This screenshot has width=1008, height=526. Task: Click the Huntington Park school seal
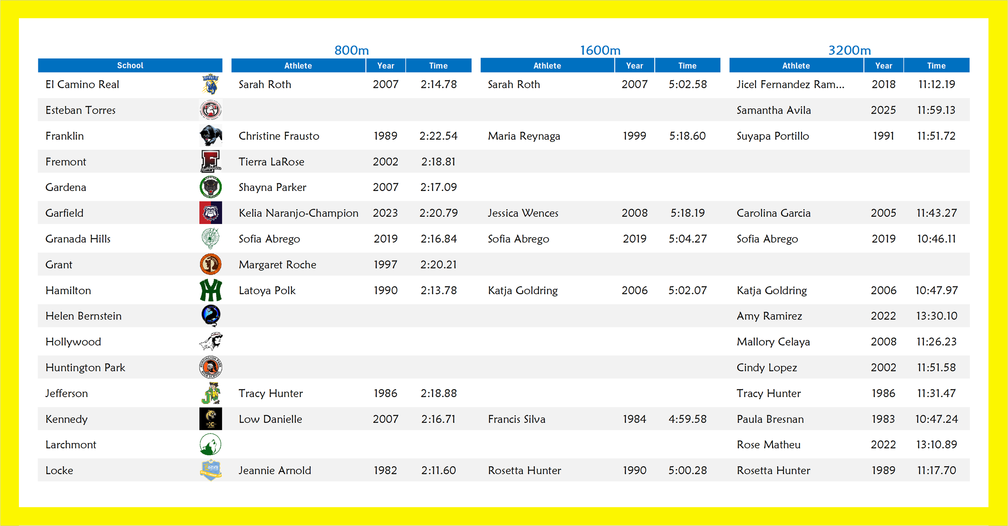click(210, 367)
